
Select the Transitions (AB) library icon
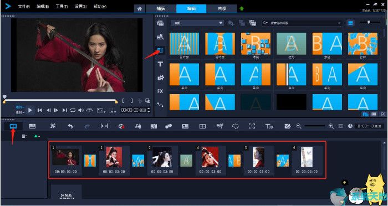160,50
